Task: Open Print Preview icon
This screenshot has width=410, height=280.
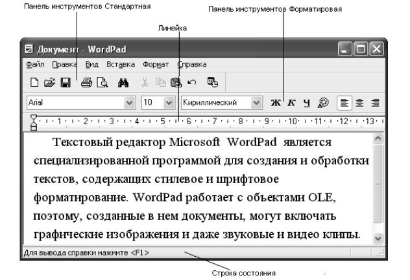Action: pos(102,82)
